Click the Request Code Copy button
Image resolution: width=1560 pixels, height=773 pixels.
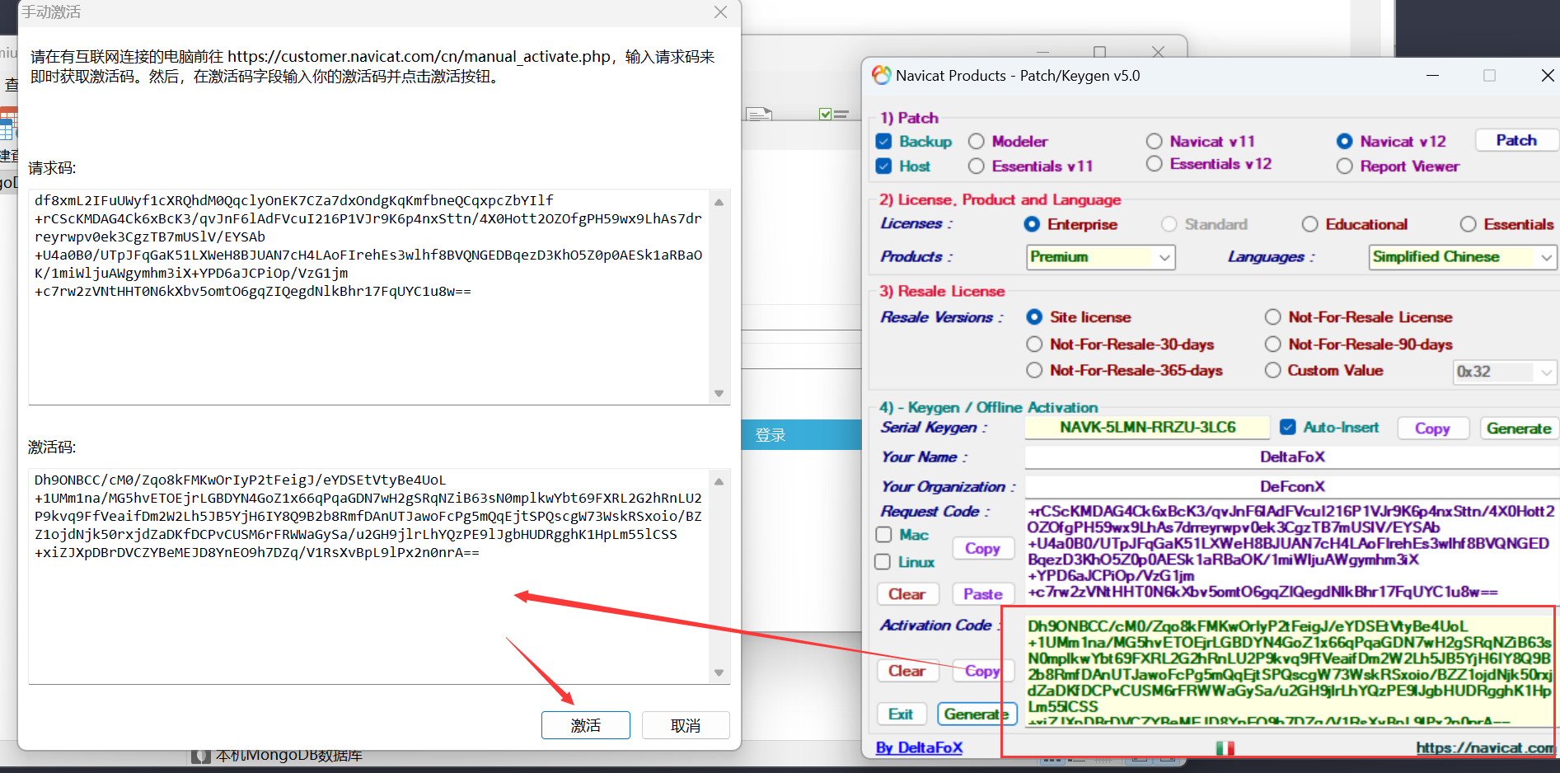(982, 548)
